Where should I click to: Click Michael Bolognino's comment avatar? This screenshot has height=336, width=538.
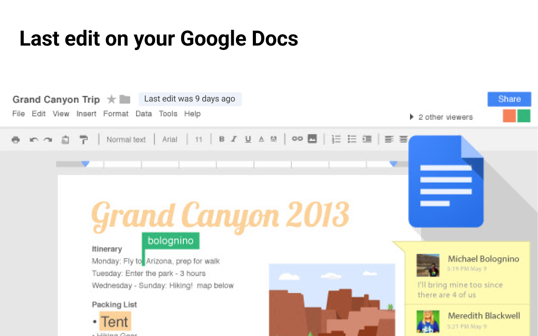(x=428, y=265)
